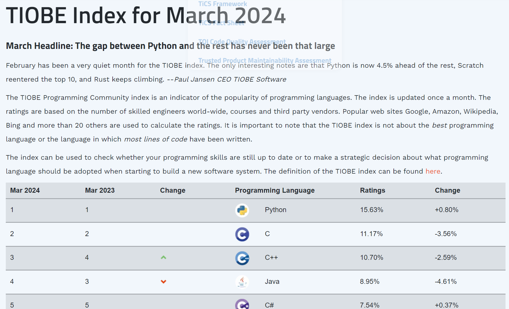Click the Mar 2024 column header
Viewport: 509px width, 309px height.
click(x=25, y=190)
